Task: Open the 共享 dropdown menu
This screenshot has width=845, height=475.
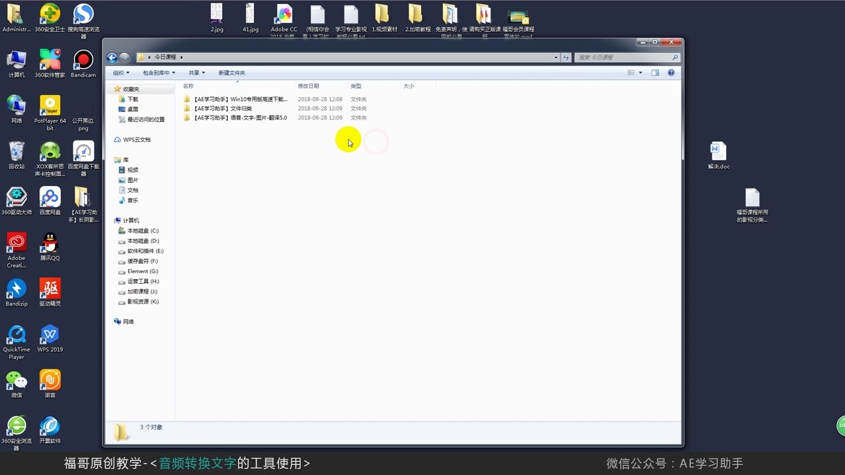Action: coord(197,73)
